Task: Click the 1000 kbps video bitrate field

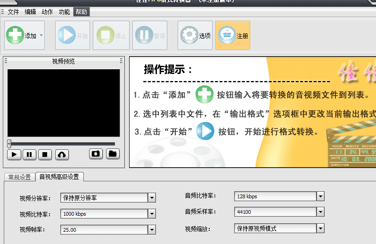Action: click(104, 214)
